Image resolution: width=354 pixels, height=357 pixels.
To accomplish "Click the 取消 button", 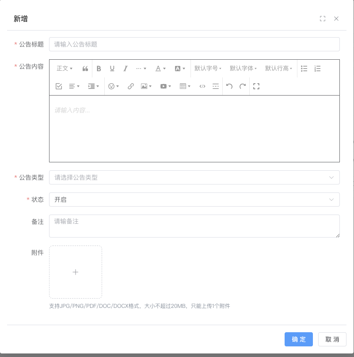I will pyautogui.click(x=332, y=339).
